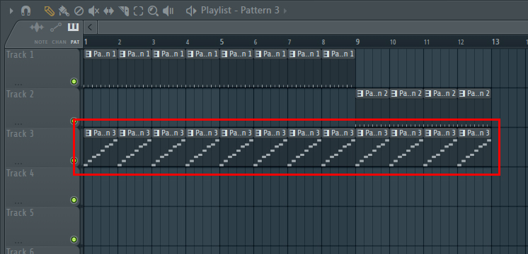Show automation clips via picker icon
This screenshot has width=528, height=254.
click(56, 28)
